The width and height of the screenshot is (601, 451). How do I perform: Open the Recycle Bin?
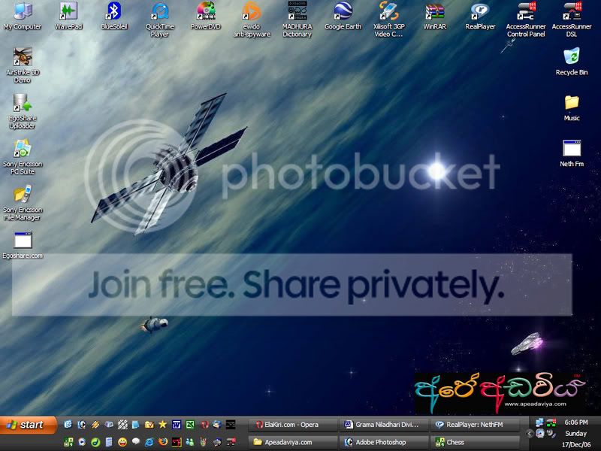coord(572,62)
